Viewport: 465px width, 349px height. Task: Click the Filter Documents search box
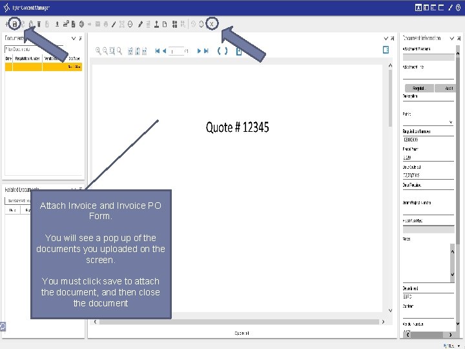[x=34, y=49]
